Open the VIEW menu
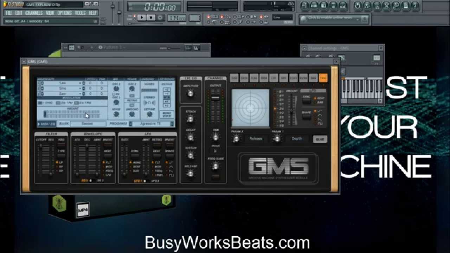The width and height of the screenshot is (450, 253). 50,13
